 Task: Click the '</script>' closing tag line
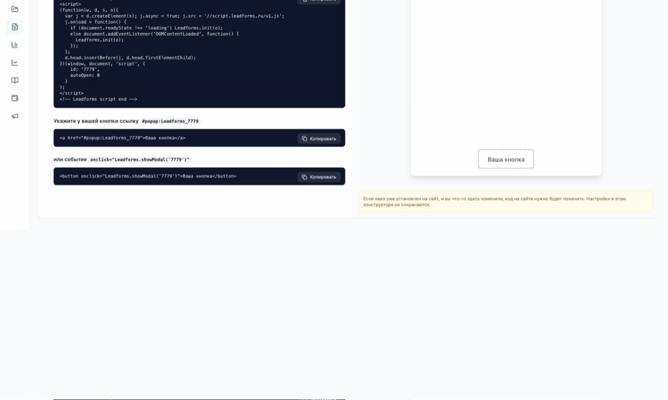(x=72, y=93)
